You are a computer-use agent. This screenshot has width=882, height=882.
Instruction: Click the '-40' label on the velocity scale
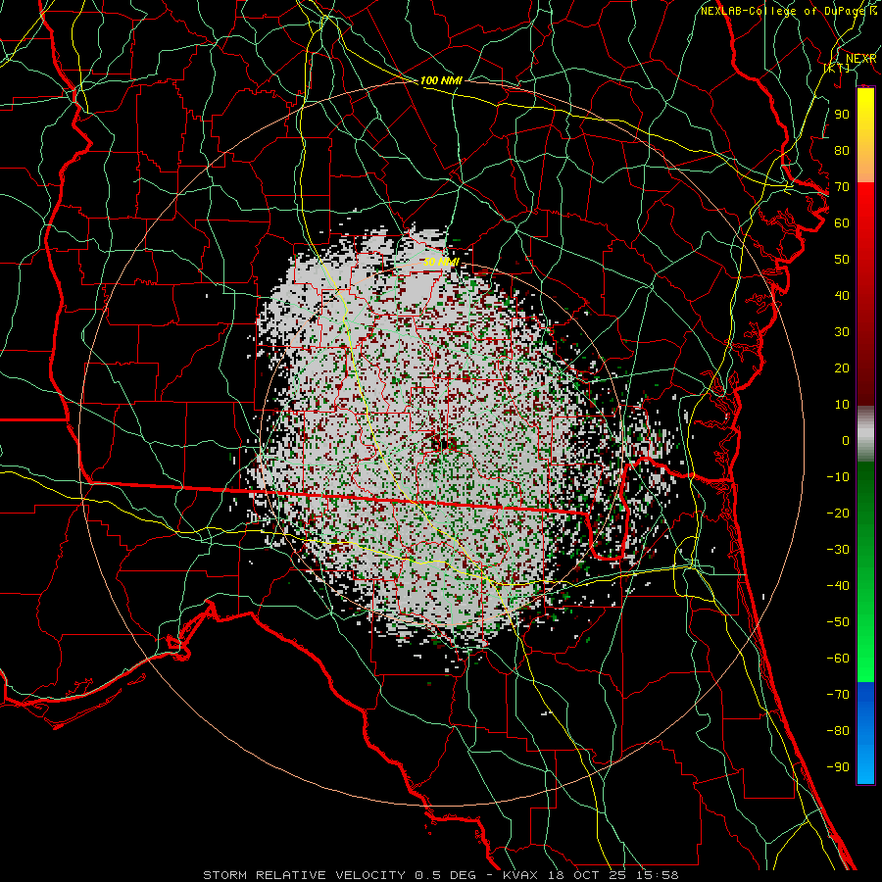(838, 586)
